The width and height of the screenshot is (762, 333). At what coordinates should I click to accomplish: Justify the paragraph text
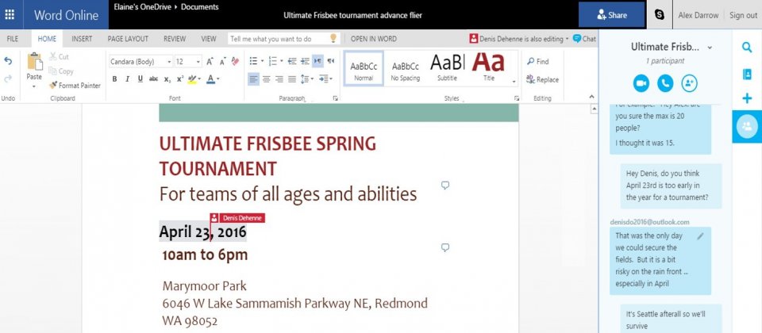coord(292,78)
